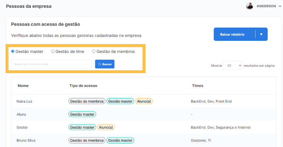Screen dimensions: 283x147
Task: Open the Baixar relatório dropdown arrow
Action: 261,34
